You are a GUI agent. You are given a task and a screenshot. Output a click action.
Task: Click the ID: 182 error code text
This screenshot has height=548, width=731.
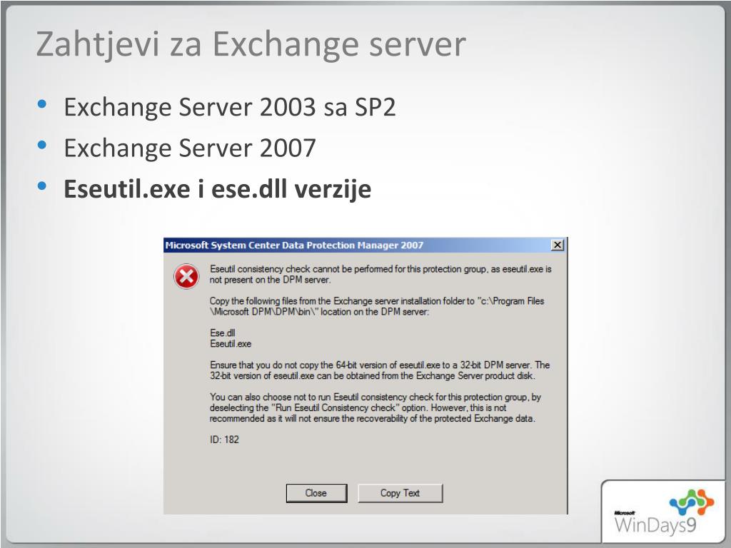[x=224, y=440]
